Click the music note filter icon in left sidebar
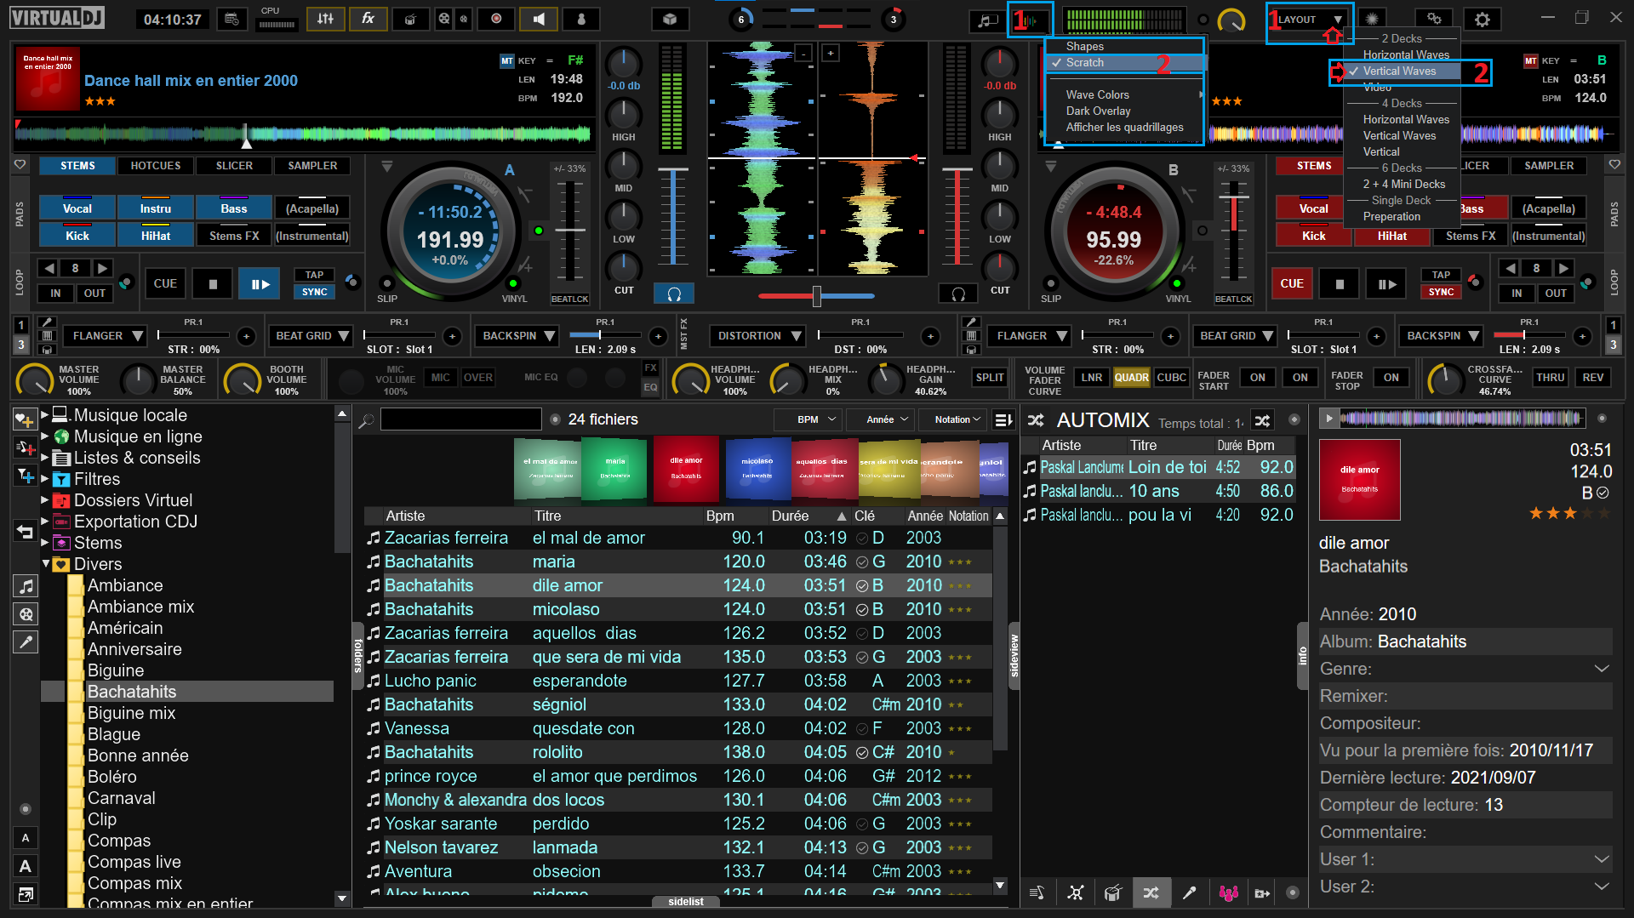1634x918 pixels. tap(26, 586)
